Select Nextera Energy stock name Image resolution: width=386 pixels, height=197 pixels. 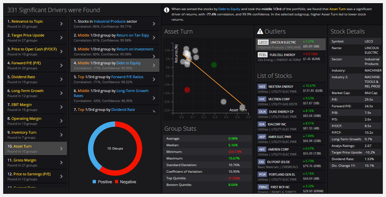point(281,87)
